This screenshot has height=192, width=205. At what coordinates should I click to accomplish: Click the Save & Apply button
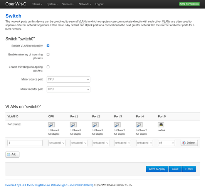pos(157,169)
